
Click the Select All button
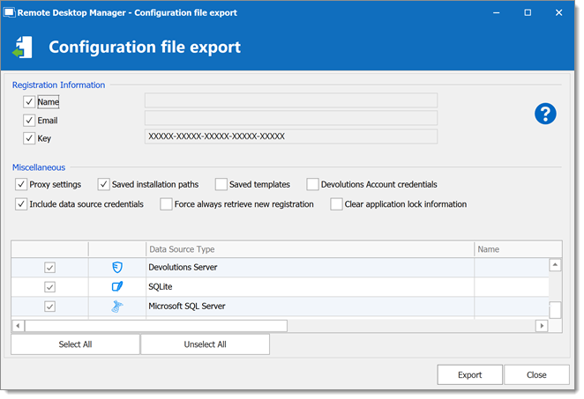(x=75, y=344)
